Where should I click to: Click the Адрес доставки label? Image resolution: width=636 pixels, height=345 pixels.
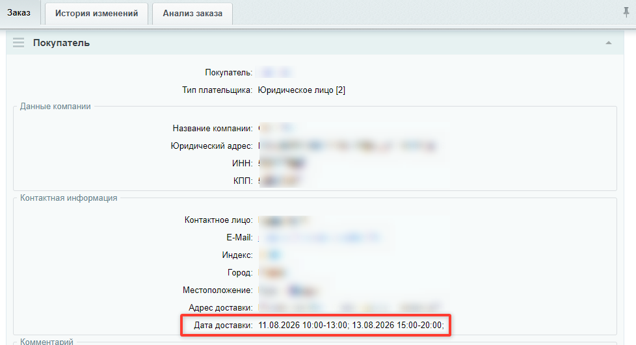[220, 308]
